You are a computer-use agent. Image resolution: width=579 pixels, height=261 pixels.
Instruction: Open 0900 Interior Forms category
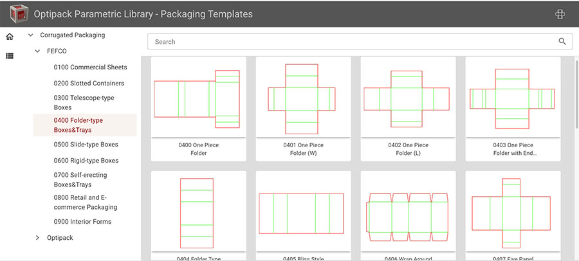[83, 222]
